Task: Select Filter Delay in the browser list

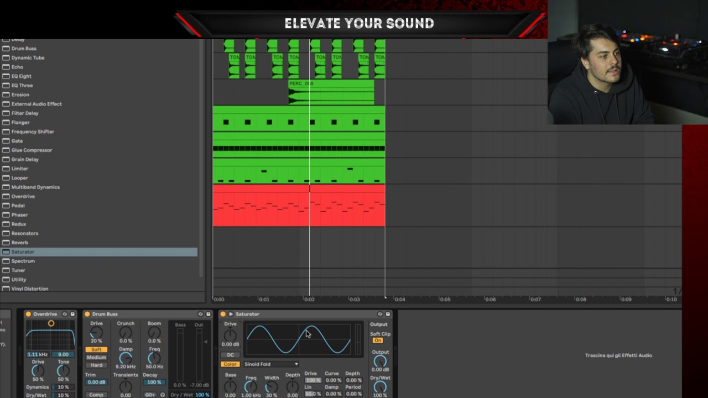Action: (99, 113)
